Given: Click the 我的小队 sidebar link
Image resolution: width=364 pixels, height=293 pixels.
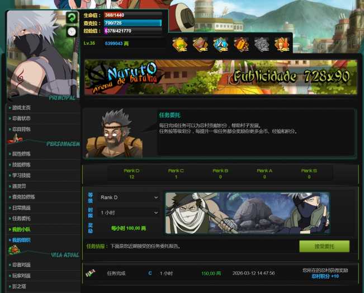Looking at the screenshot, I should click(x=22, y=229).
